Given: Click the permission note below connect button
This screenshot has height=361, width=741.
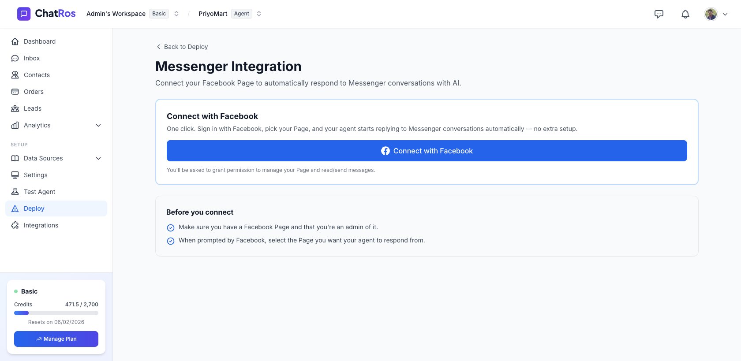Looking at the screenshot, I should click(x=271, y=170).
